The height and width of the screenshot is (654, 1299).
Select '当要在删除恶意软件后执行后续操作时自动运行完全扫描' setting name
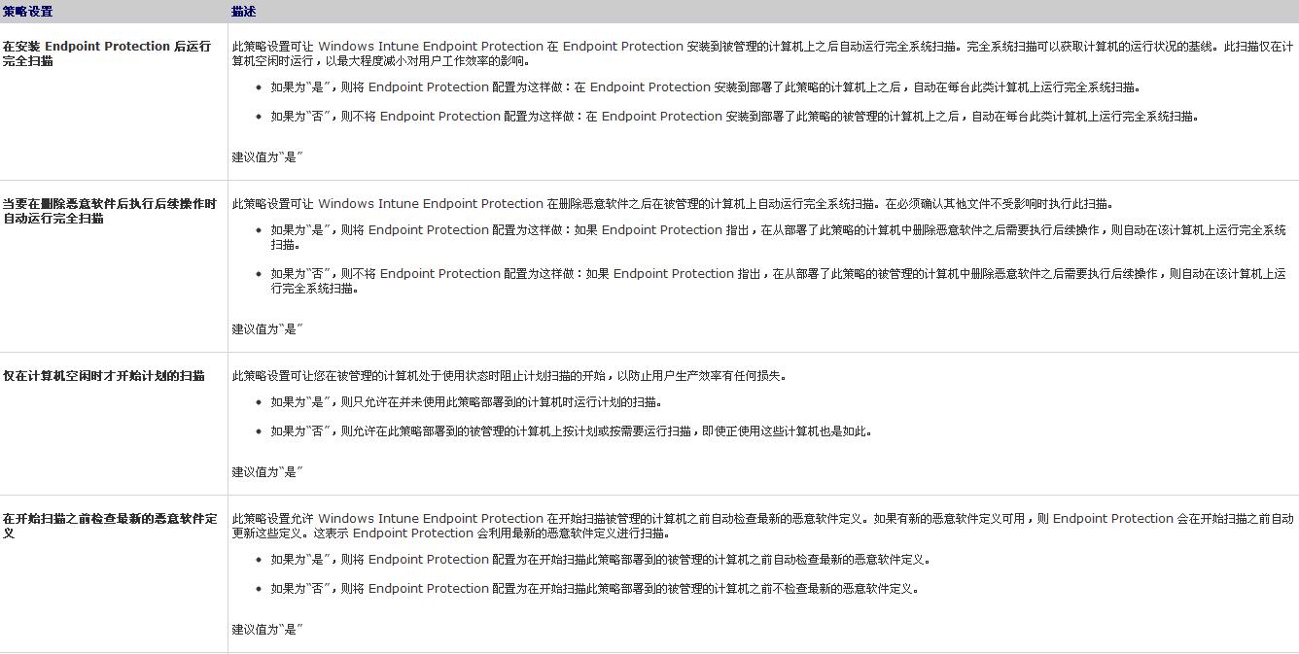click(110, 211)
